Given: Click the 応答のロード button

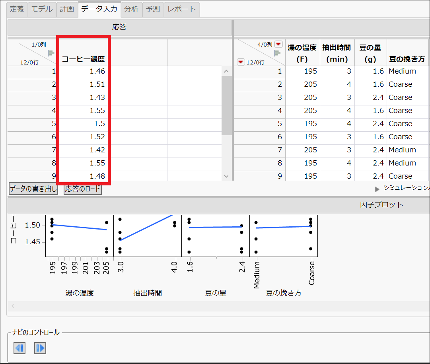Looking at the screenshot, I should [x=83, y=189].
